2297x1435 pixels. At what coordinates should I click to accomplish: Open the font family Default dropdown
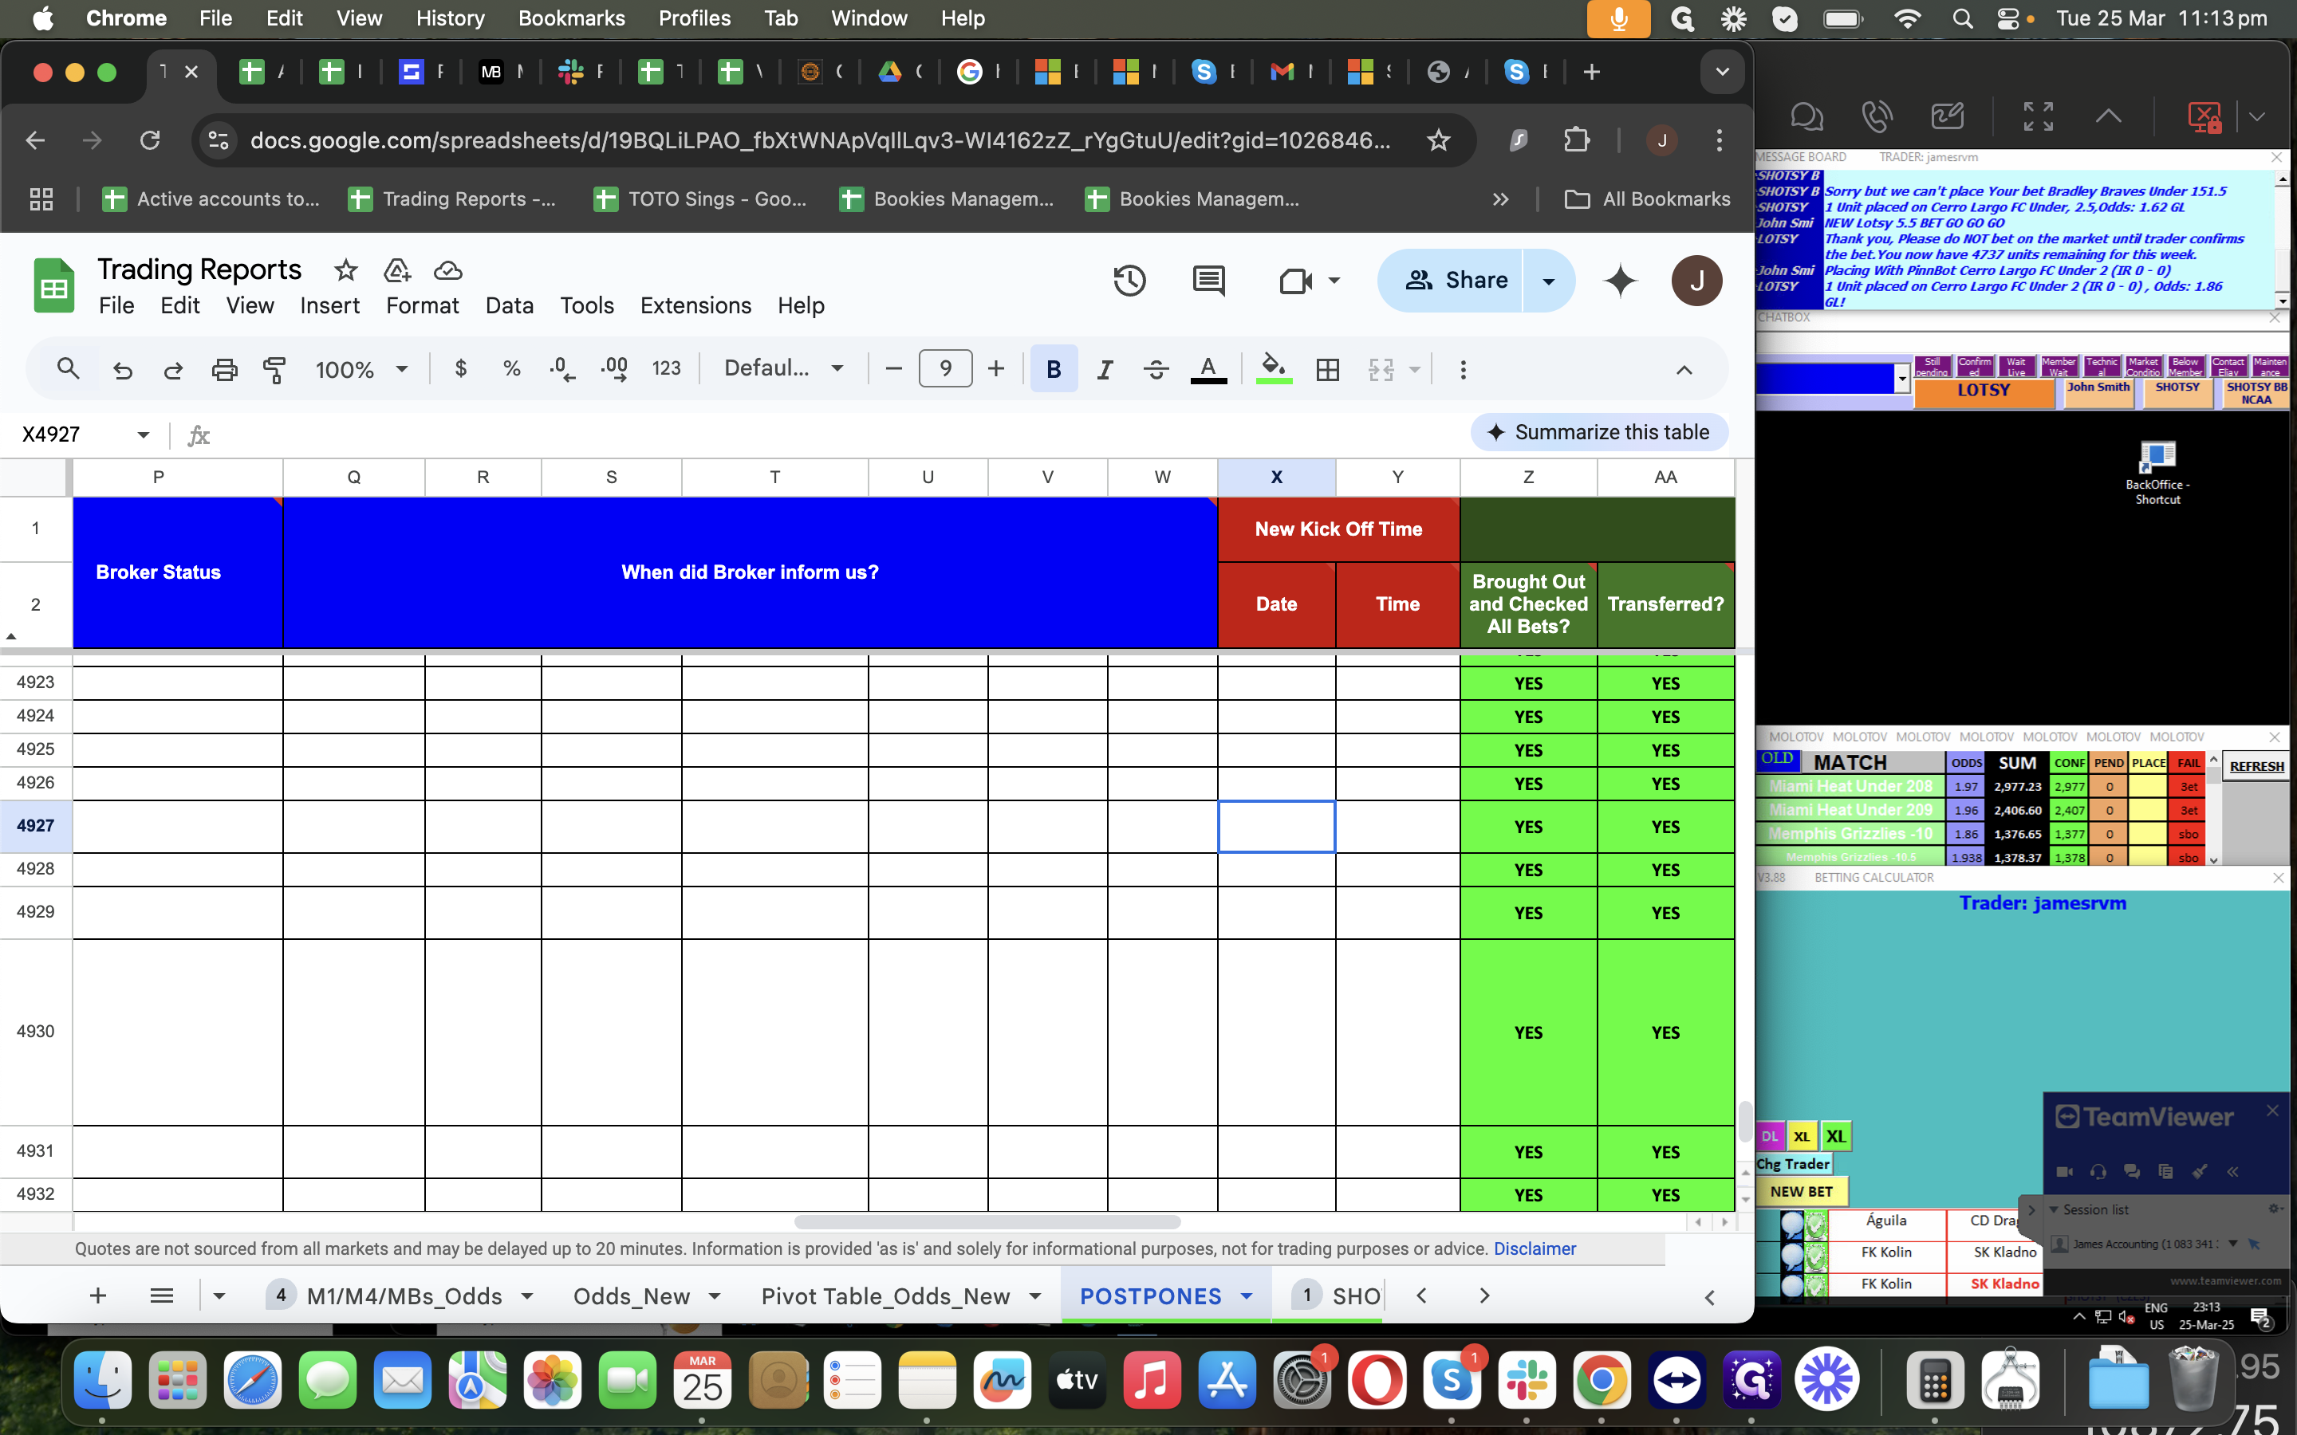[x=784, y=368]
